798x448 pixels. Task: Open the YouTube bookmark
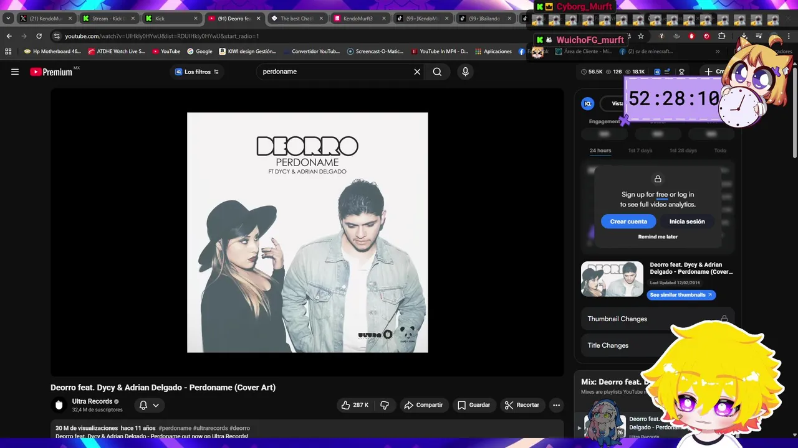[x=166, y=52]
